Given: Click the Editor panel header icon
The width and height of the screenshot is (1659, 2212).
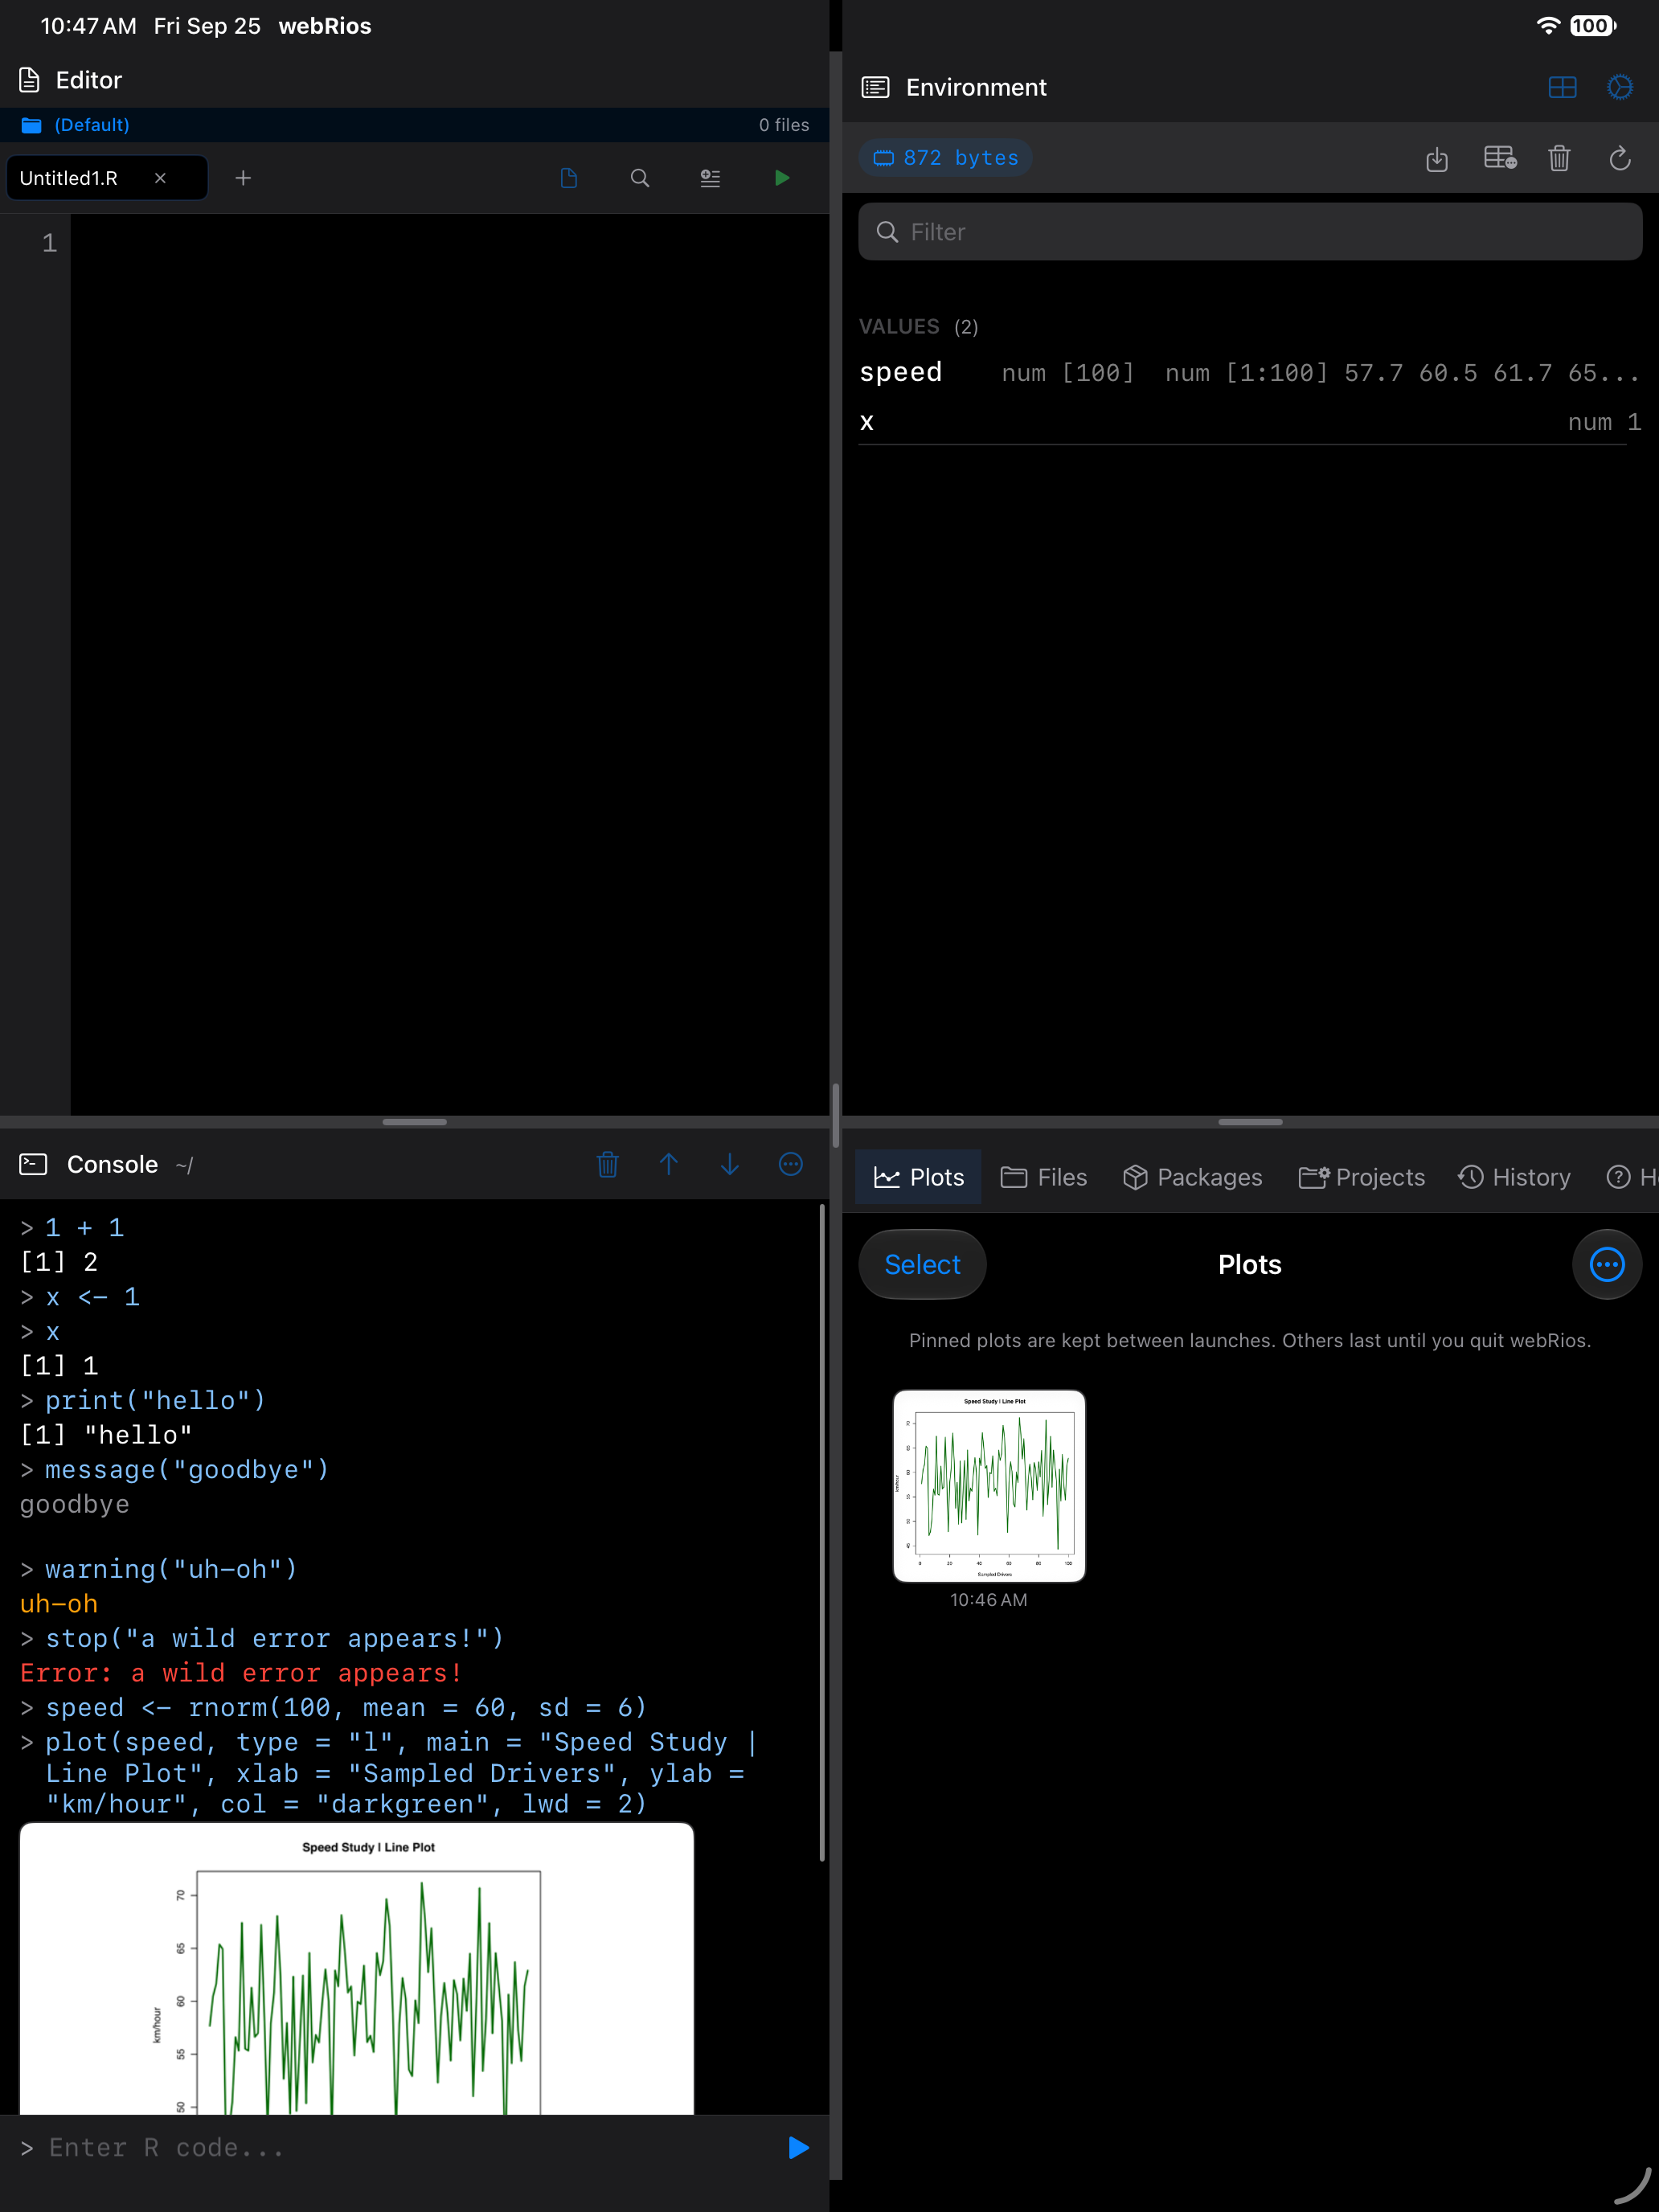Looking at the screenshot, I should [30, 80].
